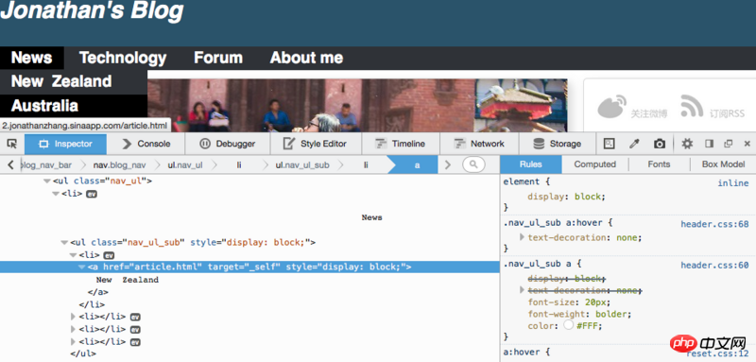Collapse the selected anchor article.html node
This screenshot has height=362, width=756.
tap(81, 267)
